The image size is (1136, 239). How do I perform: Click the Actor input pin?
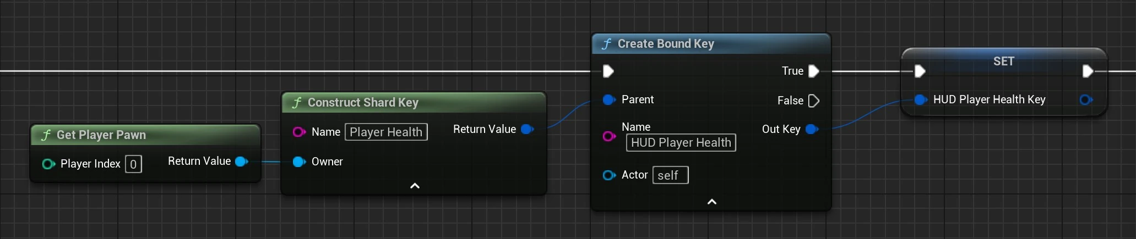click(608, 175)
